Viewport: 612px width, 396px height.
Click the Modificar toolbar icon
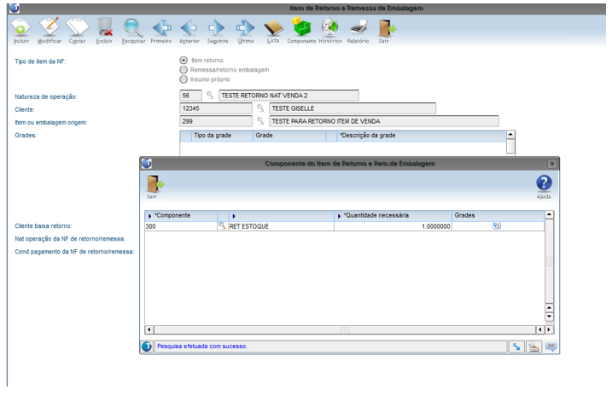[x=50, y=27]
